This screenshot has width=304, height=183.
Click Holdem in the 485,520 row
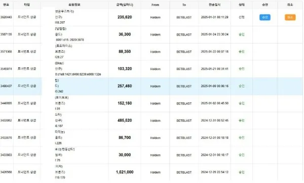[x=156, y=121]
